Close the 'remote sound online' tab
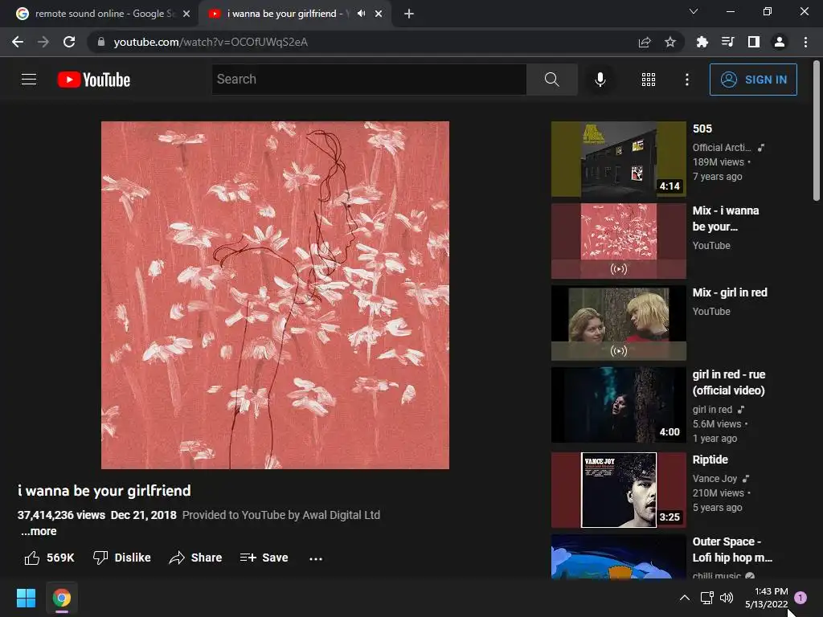The image size is (823, 617). pyautogui.click(x=186, y=14)
